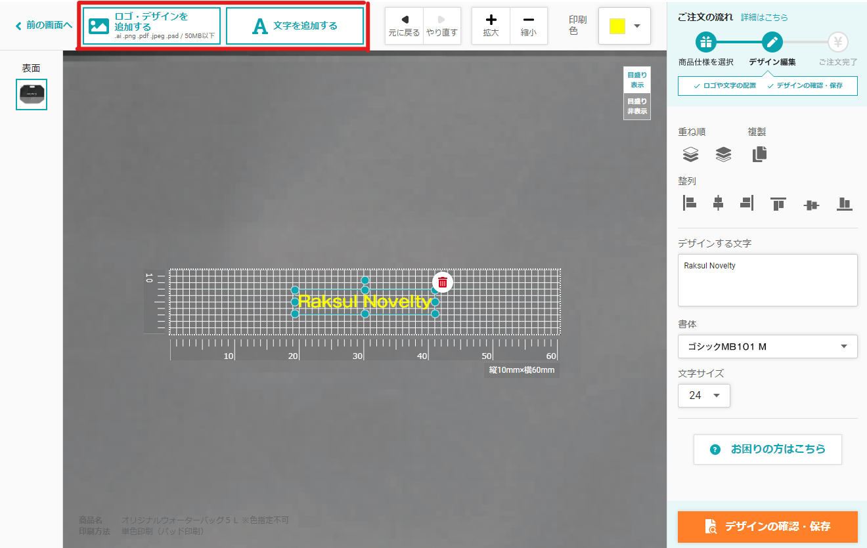Switch to 目盛り表示

[636, 80]
